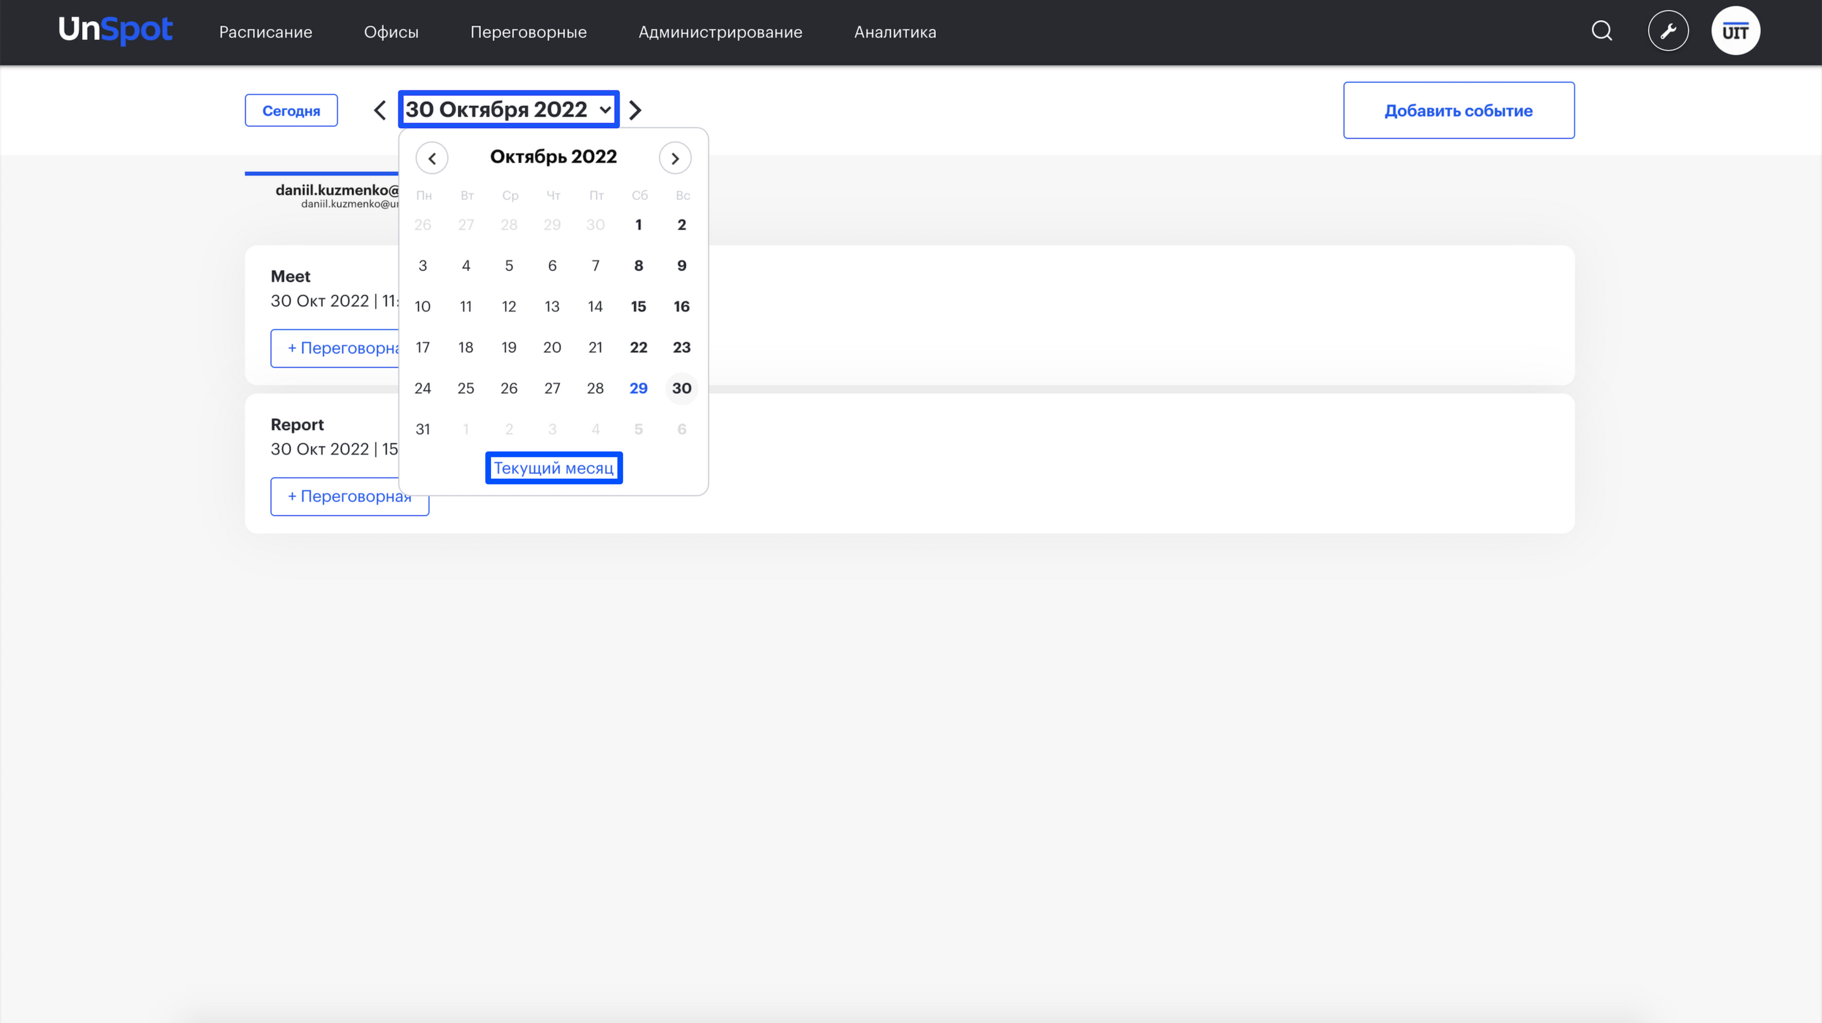This screenshot has width=1822, height=1023.
Task: Click the UnSpot logo
Action: [x=115, y=30]
